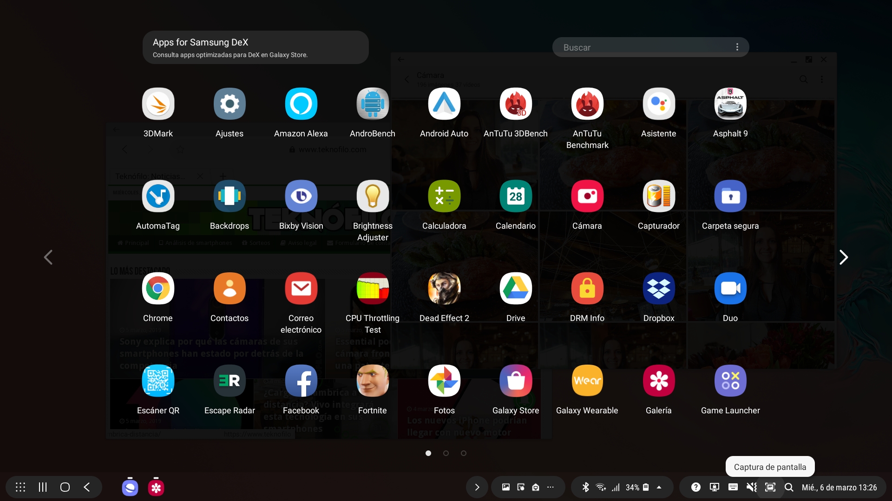Launch Cámara app
The width and height of the screenshot is (892, 501).
(587, 196)
